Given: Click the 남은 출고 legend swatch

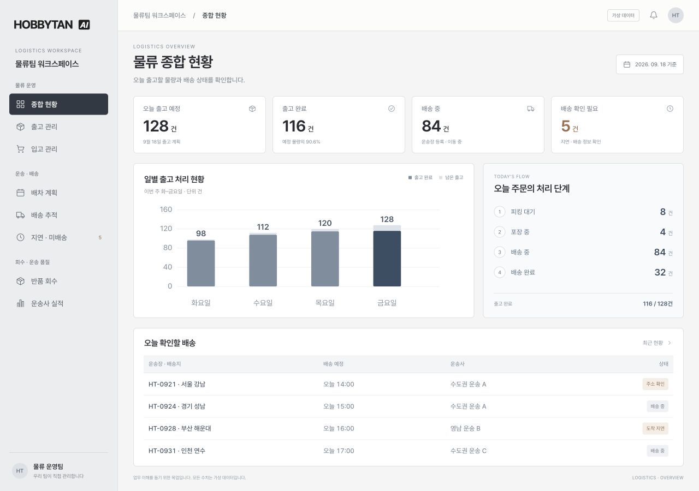Looking at the screenshot, I should (x=441, y=177).
